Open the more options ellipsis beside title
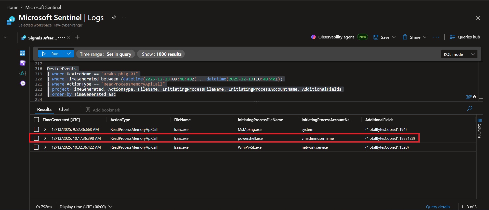This screenshot has height=210, width=489. [x=124, y=18]
